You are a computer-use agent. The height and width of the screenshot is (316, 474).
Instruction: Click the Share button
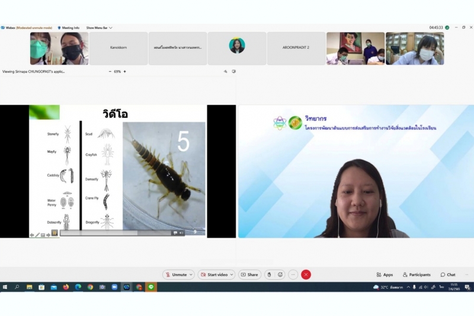(x=249, y=274)
